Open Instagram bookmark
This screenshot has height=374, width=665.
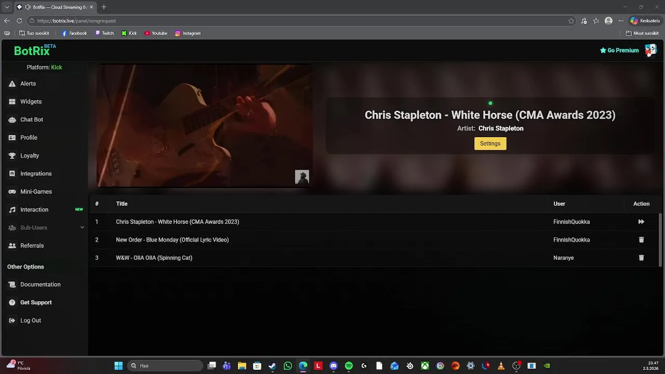[188, 33]
